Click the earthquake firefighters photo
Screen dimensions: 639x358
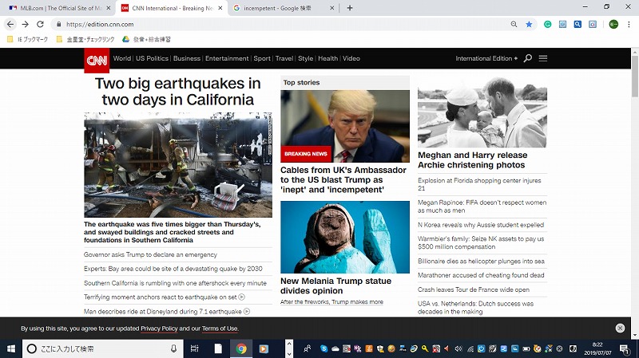click(x=178, y=165)
